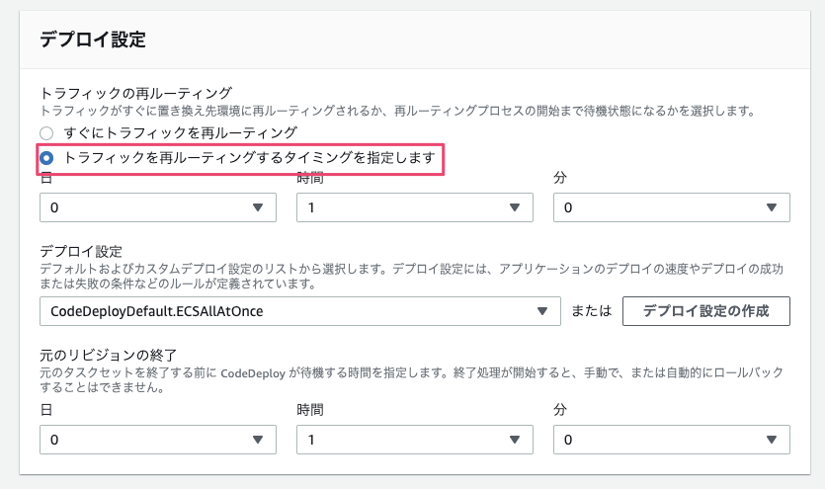Select トラフィックを再ルーティングするタイミングを指定します radio option
This screenshot has width=825, height=489.
46,158
